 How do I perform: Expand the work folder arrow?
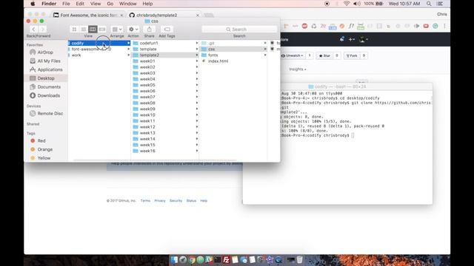(x=128, y=55)
